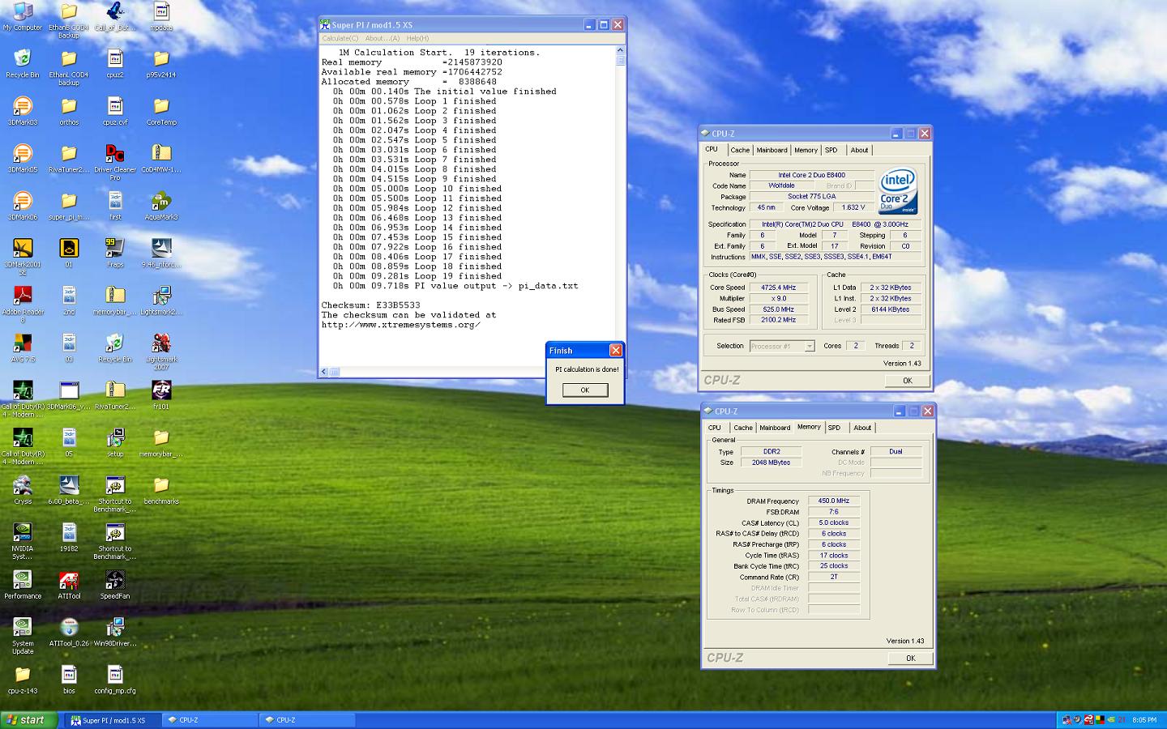Click Super PI vertical scrollbar up arrow

click(x=620, y=49)
